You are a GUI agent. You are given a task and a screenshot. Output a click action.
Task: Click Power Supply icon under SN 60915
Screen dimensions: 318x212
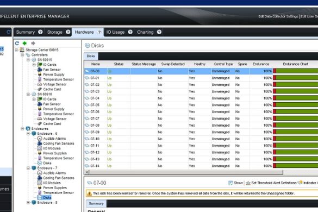coord(40,74)
